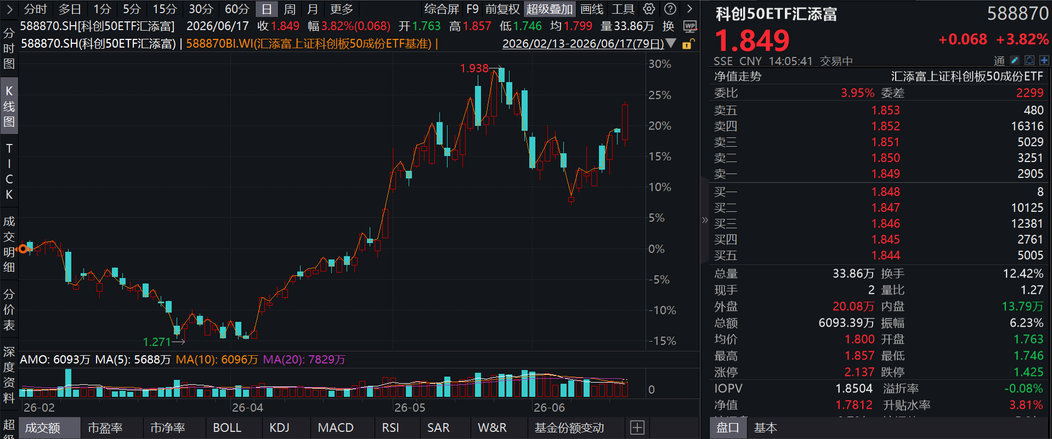Expand toolbar with right arrow after help
Image resolution: width=1052 pixels, height=439 pixels.
[689, 9]
